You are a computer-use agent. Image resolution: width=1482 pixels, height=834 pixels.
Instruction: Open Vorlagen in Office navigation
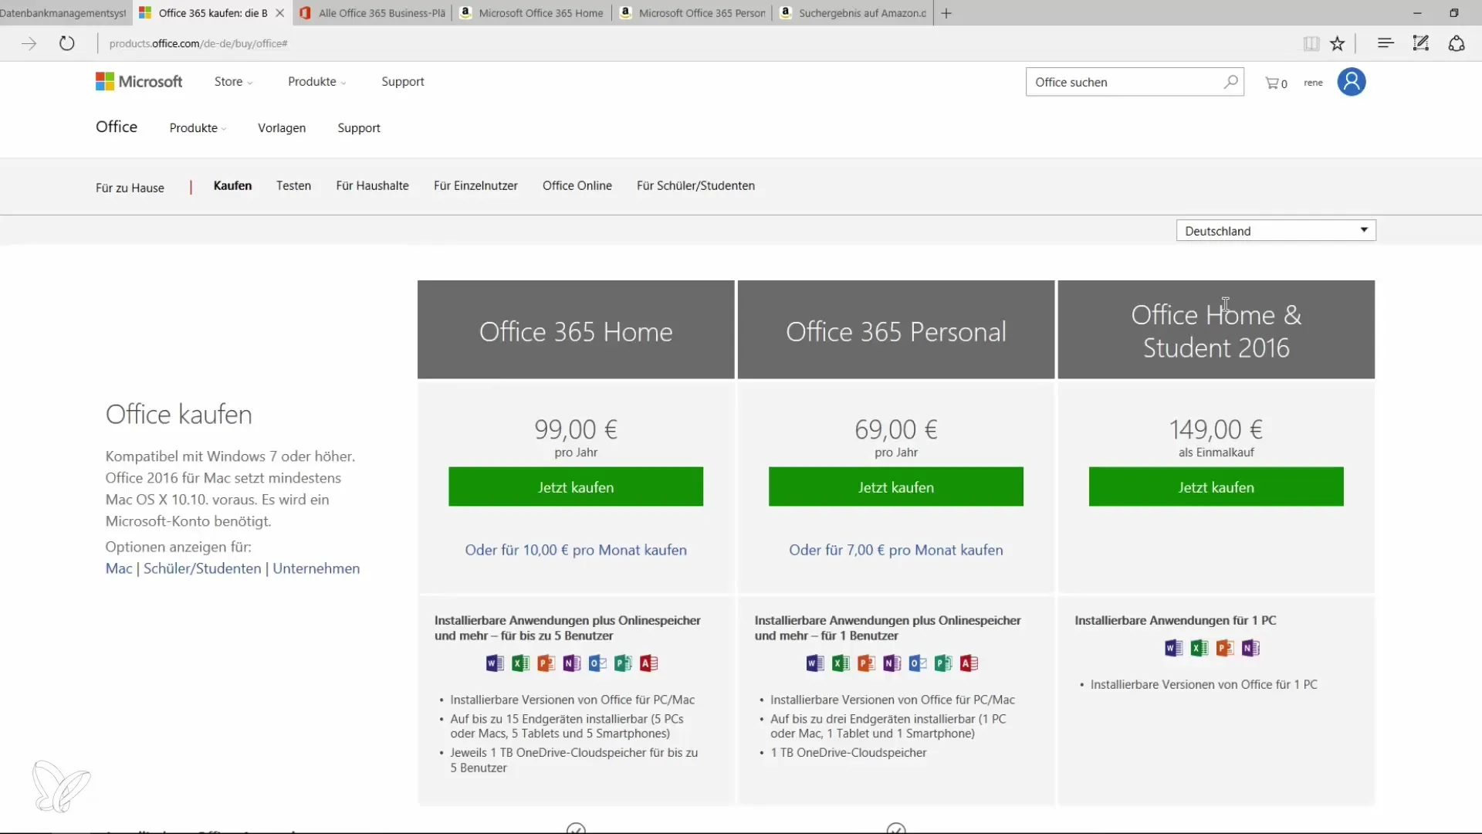282,128
